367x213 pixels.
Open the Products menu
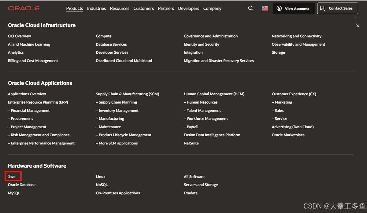pos(75,9)
